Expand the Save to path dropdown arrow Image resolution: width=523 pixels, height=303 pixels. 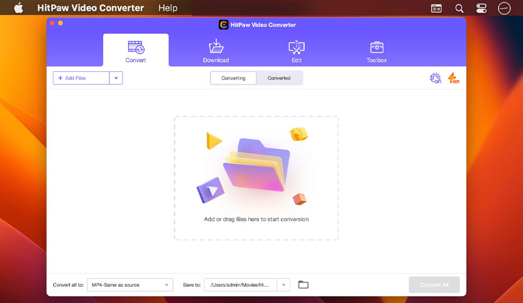[283, 285]
